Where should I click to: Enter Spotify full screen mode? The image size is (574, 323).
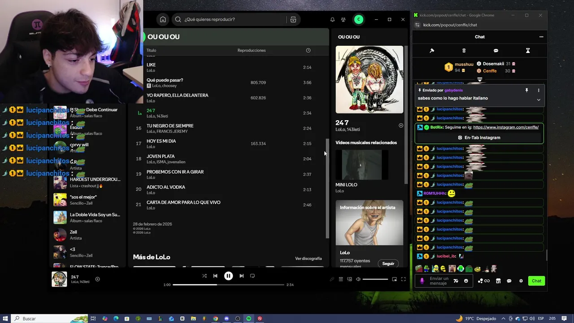(403, 279)
